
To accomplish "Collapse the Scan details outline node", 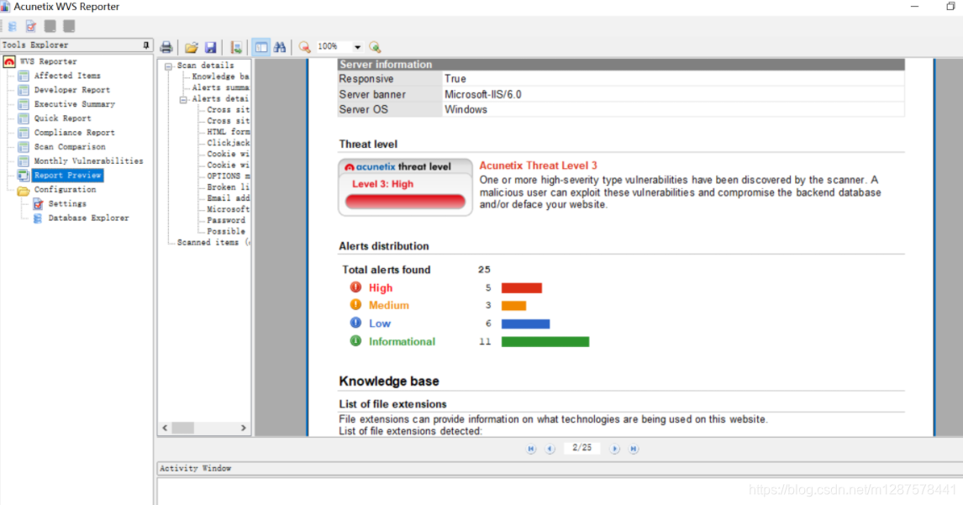I will (168, 66).
